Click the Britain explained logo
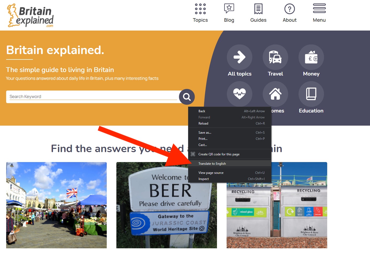This screenshot has width=370, height=255. coord(30,15)
